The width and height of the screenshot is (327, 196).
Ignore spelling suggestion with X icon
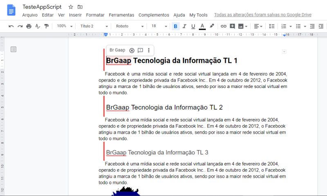(132, 50)
